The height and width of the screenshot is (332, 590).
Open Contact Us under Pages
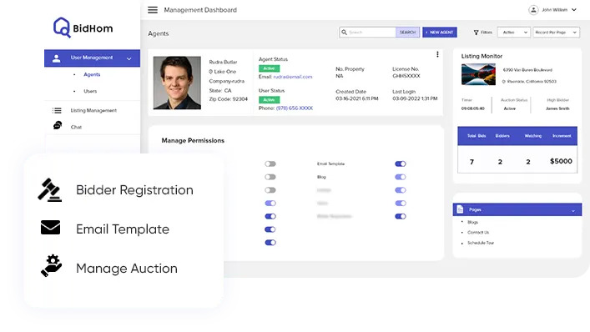pyautogui.click(x=478, y=233)
